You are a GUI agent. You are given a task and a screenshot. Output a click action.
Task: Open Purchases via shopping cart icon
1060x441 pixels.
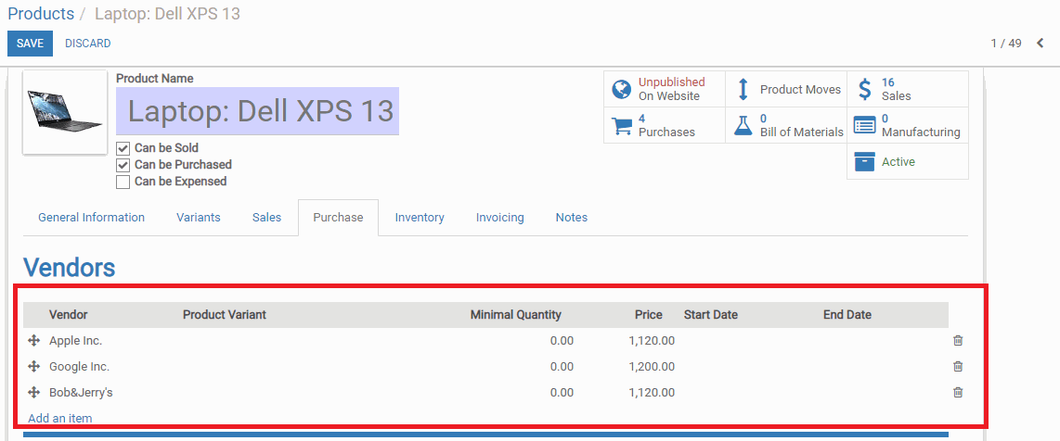click(x=621, y=125)
